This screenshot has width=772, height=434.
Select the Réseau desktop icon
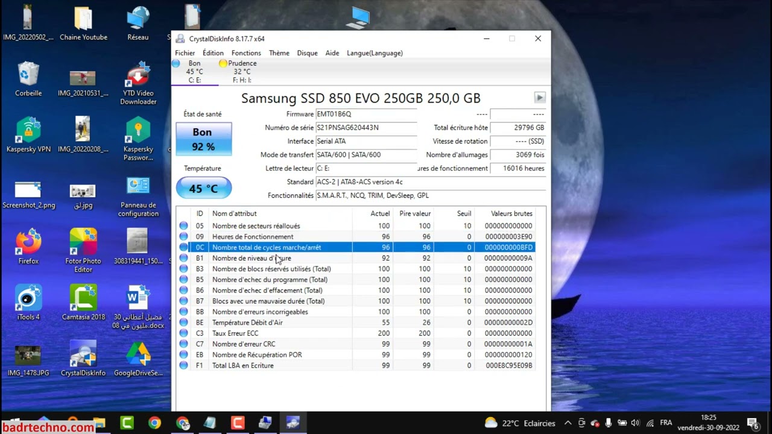coord(138,24)
